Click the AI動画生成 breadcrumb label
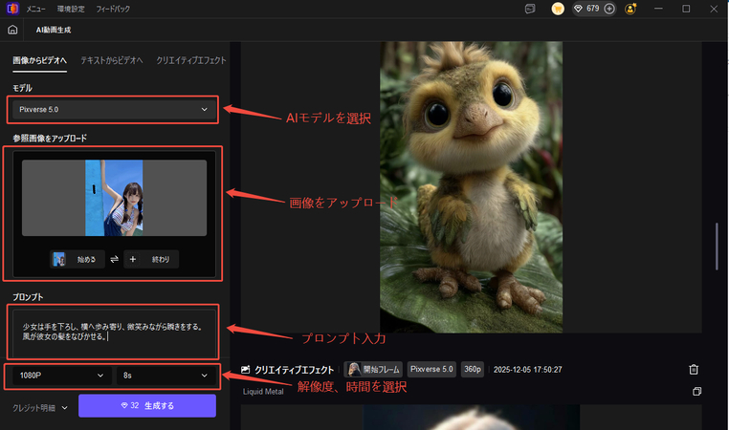 click(54, 30)
